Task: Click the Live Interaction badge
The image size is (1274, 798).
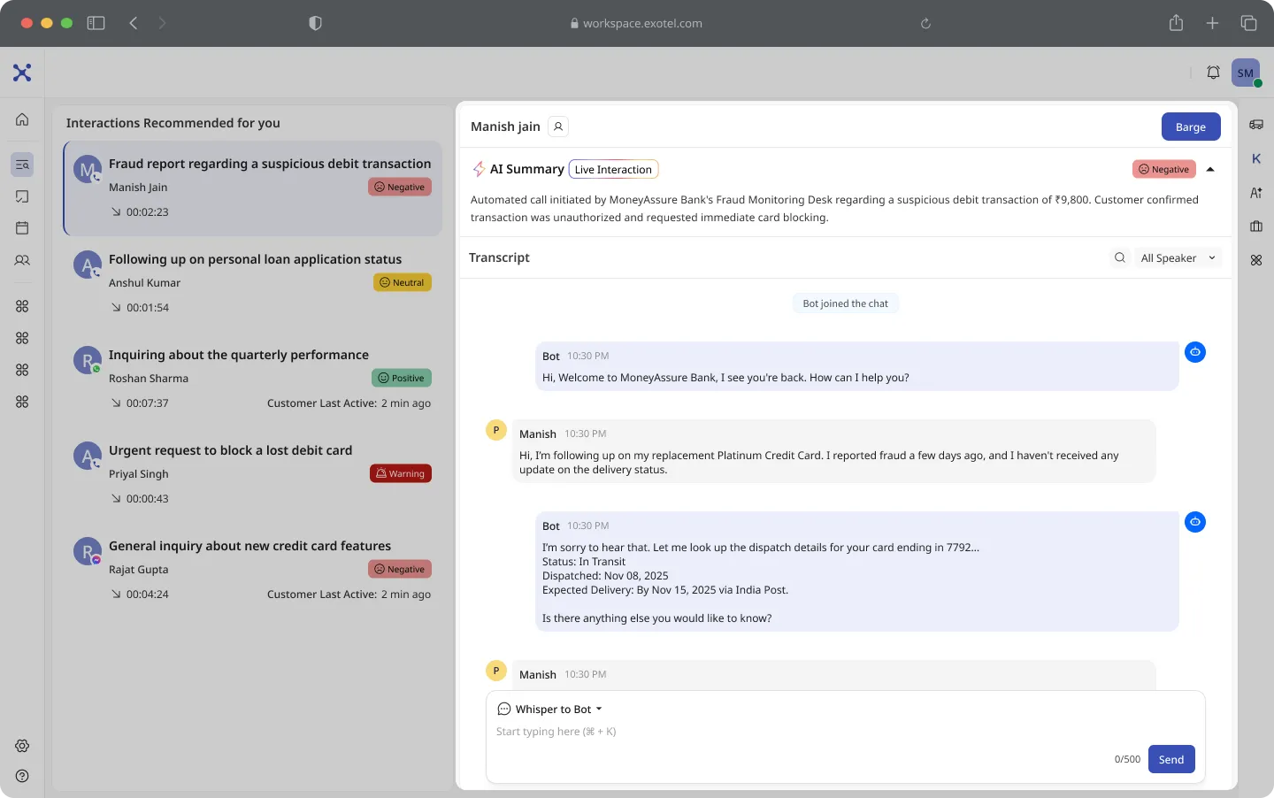Action: click(x=613, y=169)
